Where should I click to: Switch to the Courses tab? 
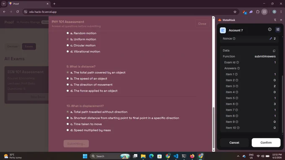[12, 46]
